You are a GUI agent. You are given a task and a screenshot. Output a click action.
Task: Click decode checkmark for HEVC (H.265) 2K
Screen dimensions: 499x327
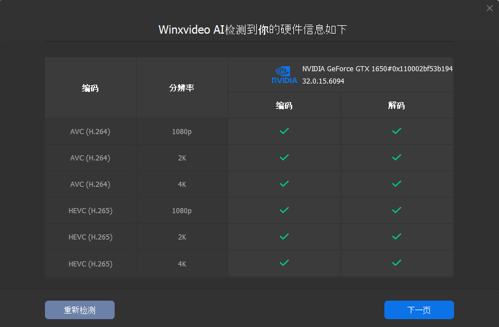tap(397, 237)
